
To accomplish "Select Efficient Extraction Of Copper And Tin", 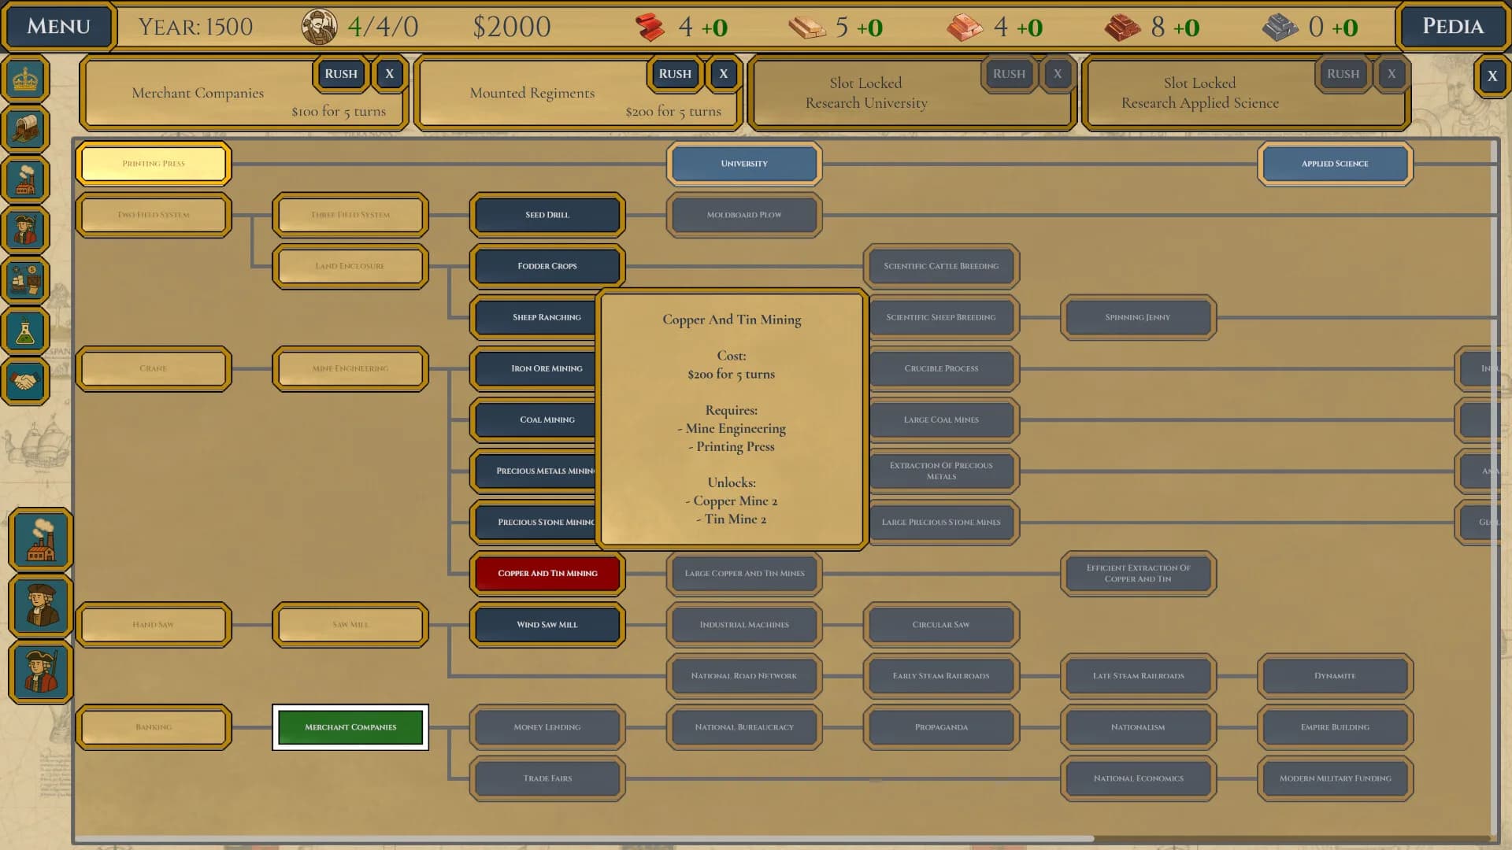I will tap(1138, 573).
